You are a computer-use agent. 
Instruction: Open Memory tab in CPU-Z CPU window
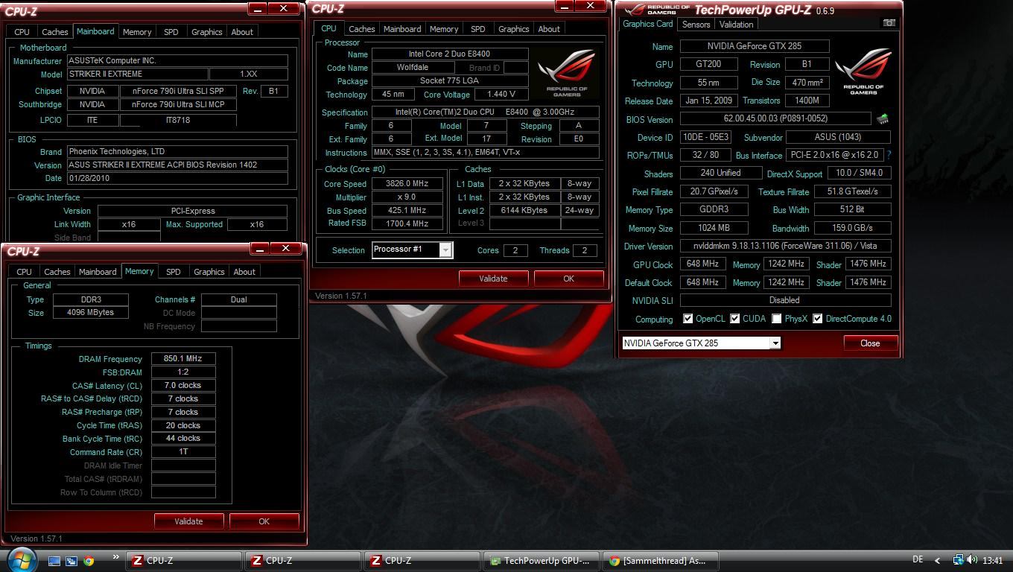point(443,29)
